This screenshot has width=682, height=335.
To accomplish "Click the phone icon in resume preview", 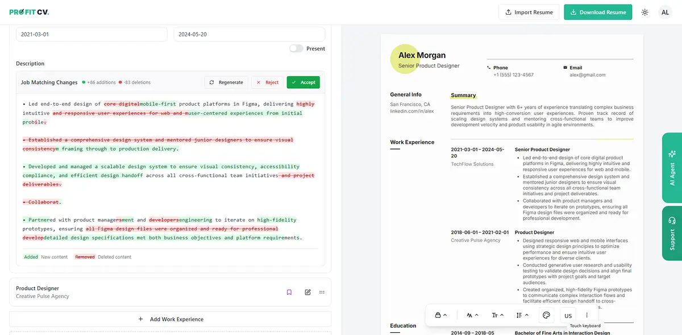I will [x=489, y=68].
